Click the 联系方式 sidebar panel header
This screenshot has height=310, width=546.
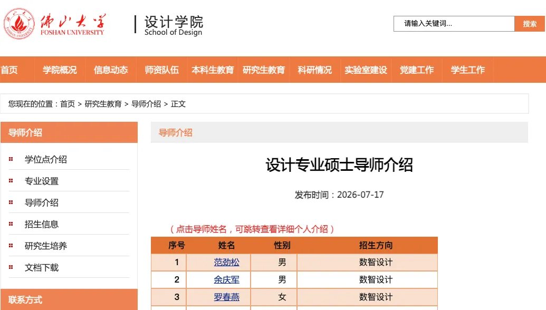pos(69,299)
